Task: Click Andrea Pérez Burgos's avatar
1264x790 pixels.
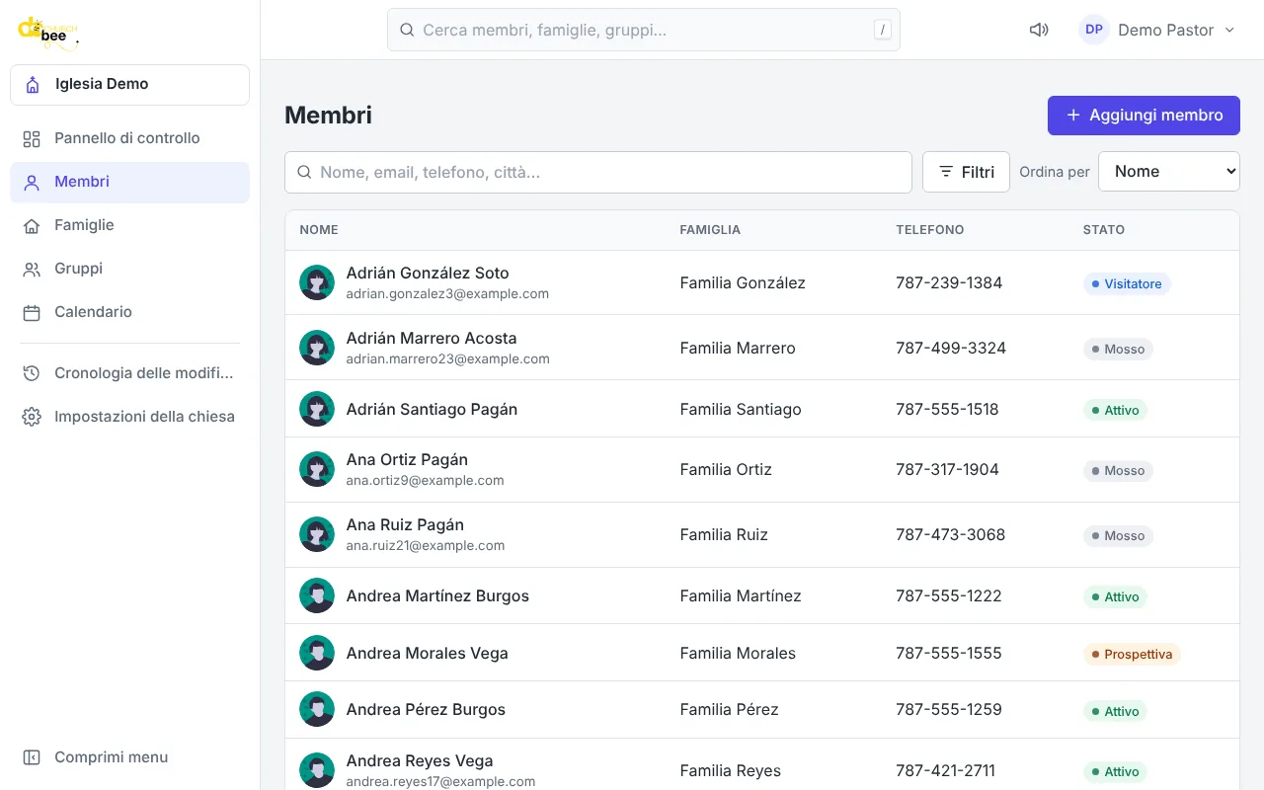Action: [317, 709]
